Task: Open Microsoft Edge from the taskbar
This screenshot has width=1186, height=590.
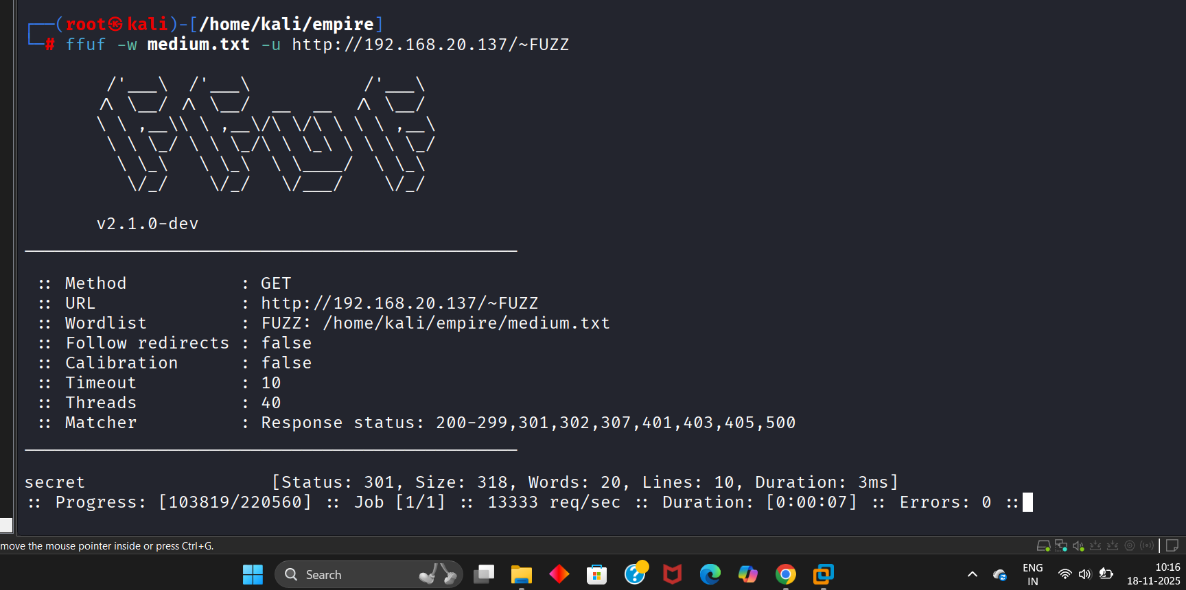Action: tap(710, 574)
